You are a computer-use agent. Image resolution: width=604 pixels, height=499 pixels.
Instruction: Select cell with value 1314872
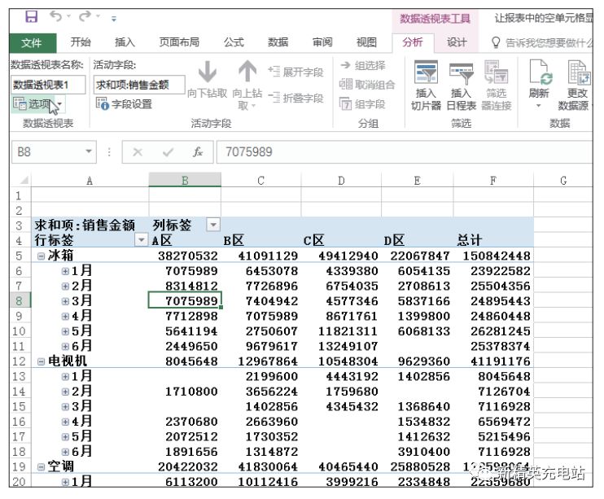click(261, 452)
